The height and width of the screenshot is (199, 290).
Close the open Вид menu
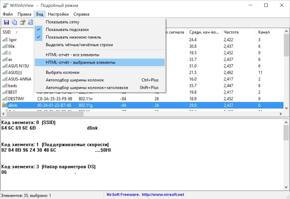tap(39, 14)
